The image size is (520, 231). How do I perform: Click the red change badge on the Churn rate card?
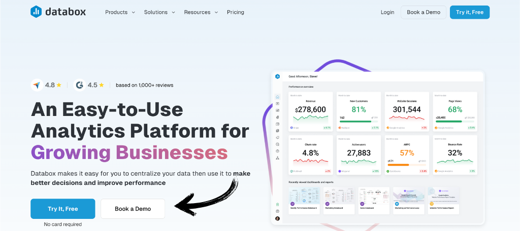click(328, 171)
